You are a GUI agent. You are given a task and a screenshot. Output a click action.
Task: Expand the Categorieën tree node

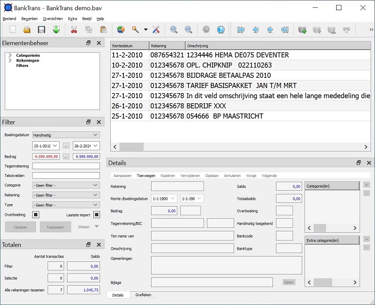pyautogui.click(x=10, y=55)
